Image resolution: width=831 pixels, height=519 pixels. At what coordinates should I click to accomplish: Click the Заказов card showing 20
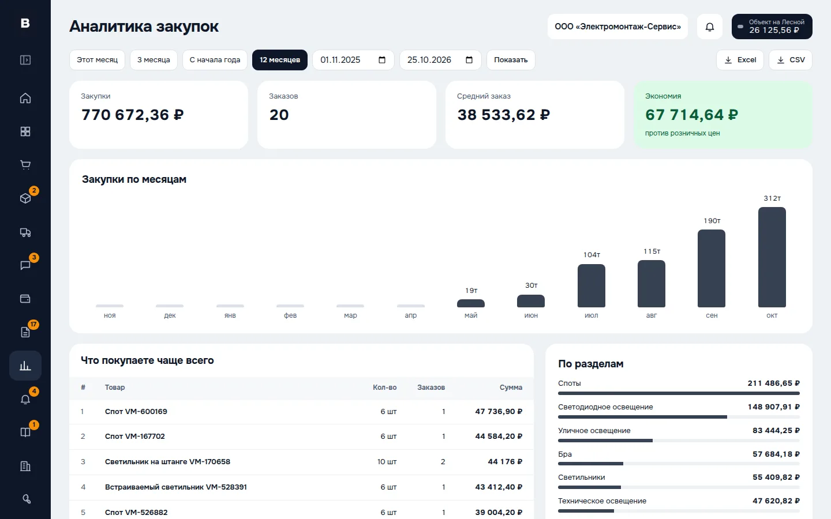pyautogui.click(x=347, y=115)
